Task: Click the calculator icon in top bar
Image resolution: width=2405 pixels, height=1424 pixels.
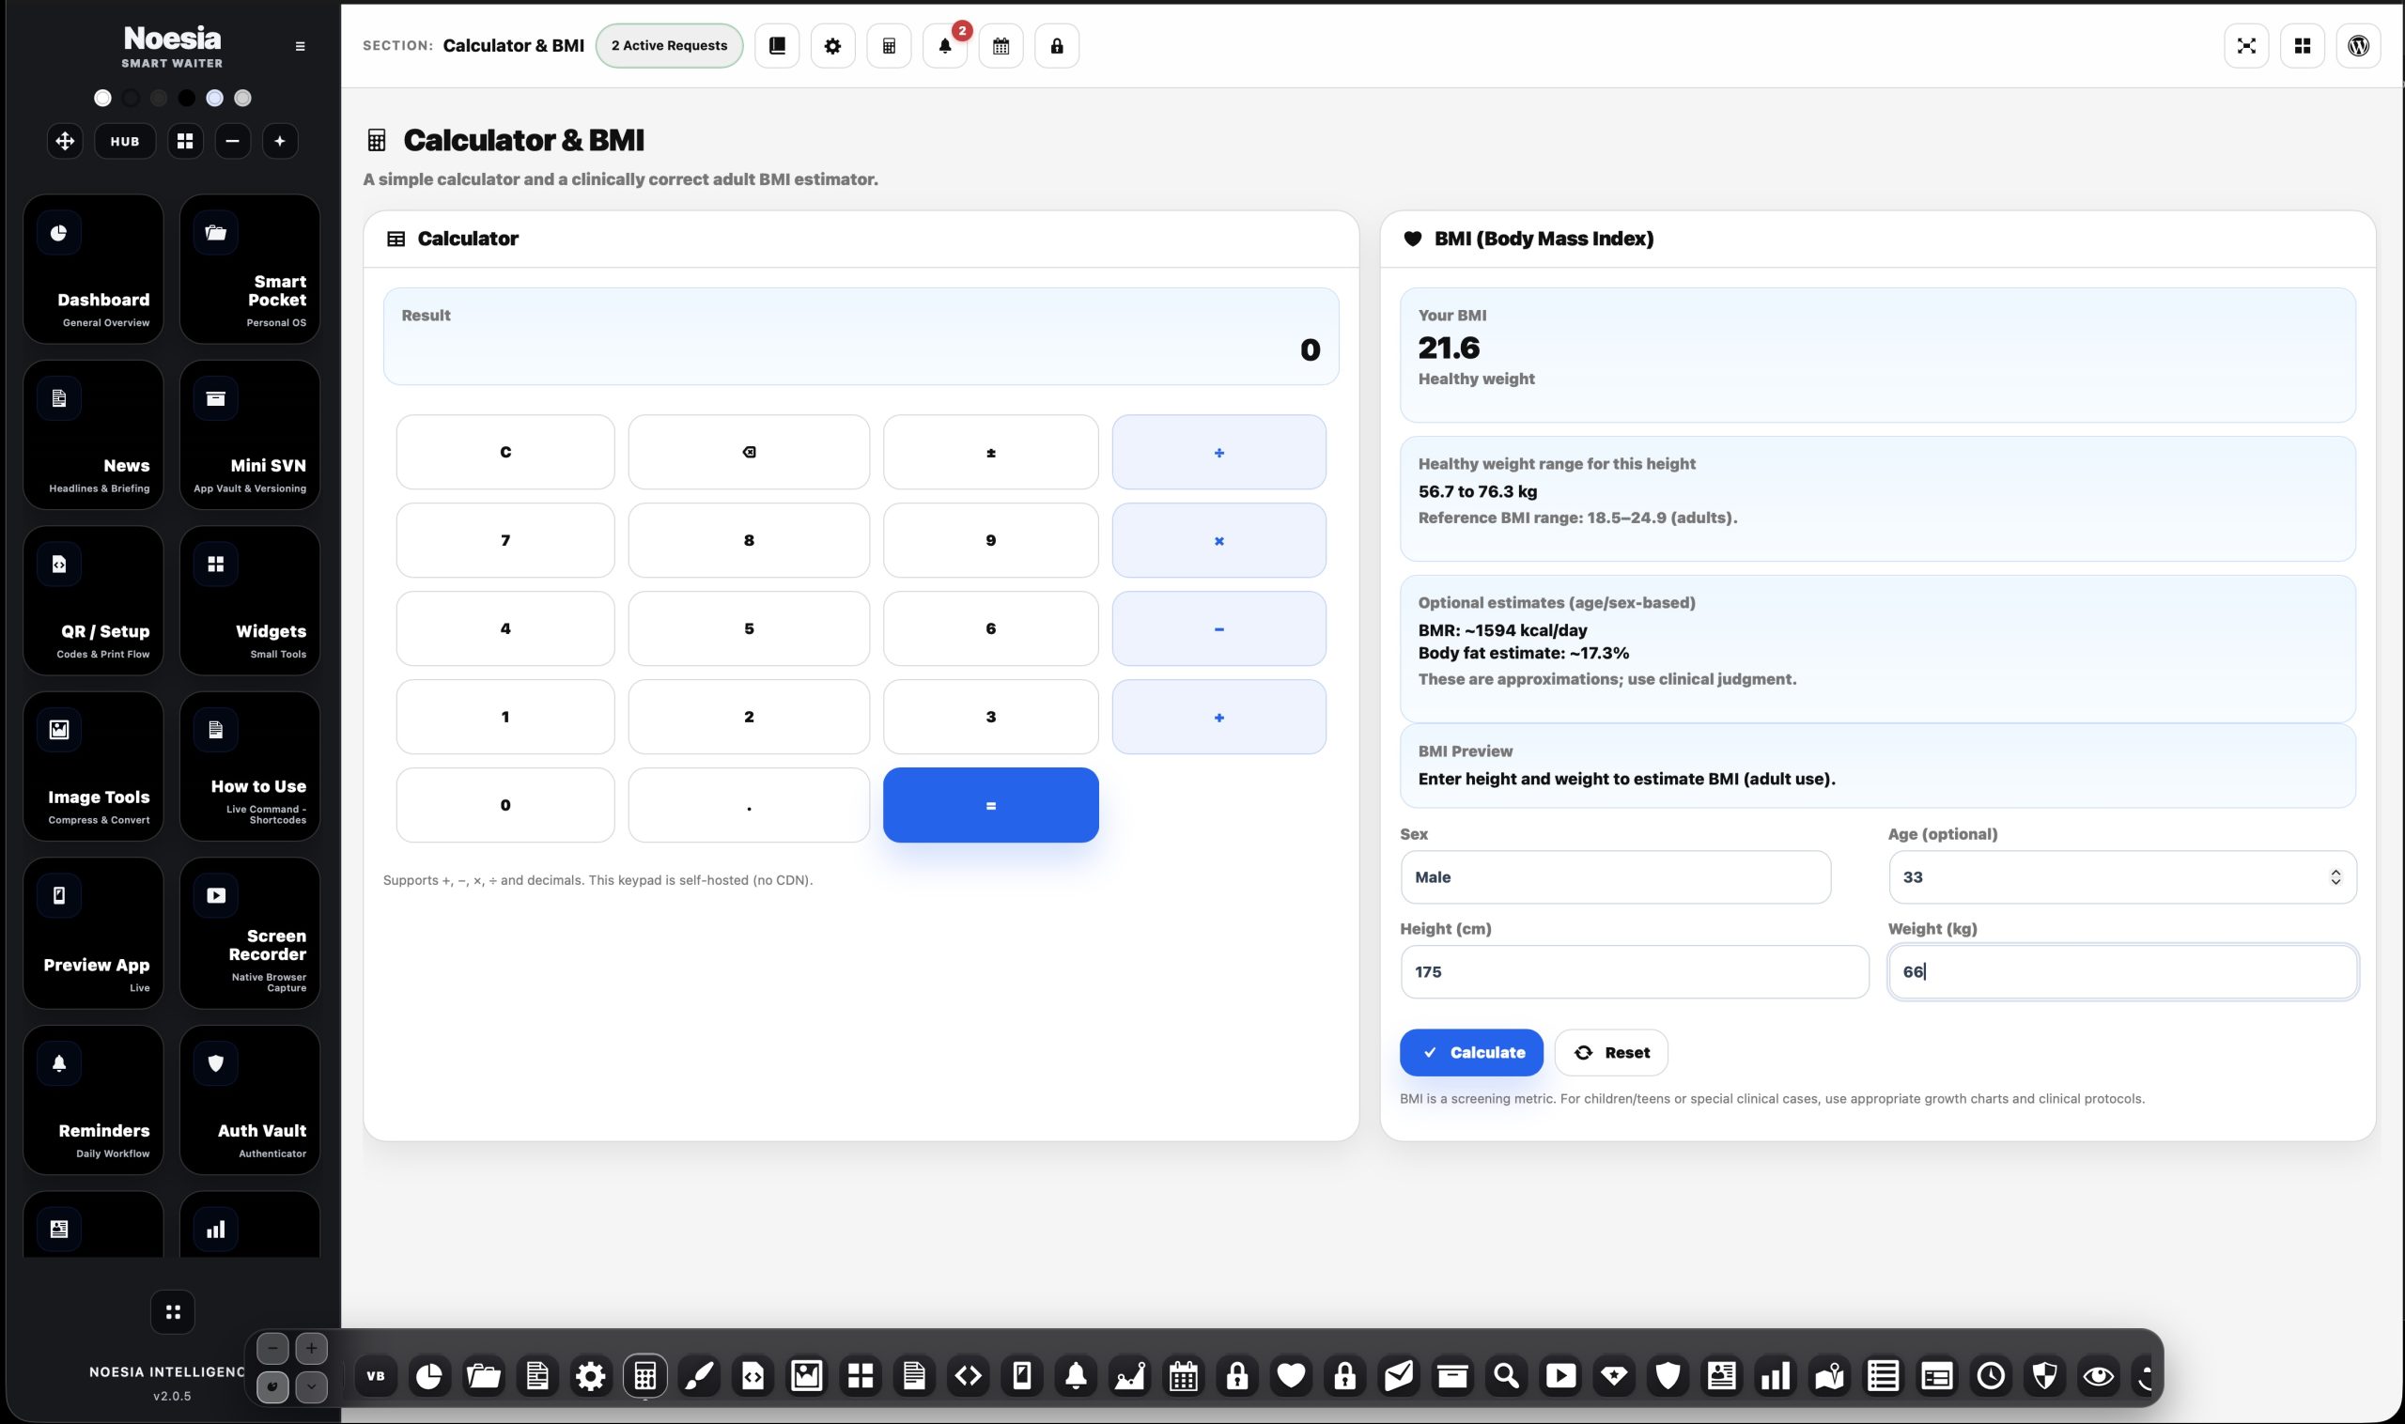Action: tap(889, 45)
